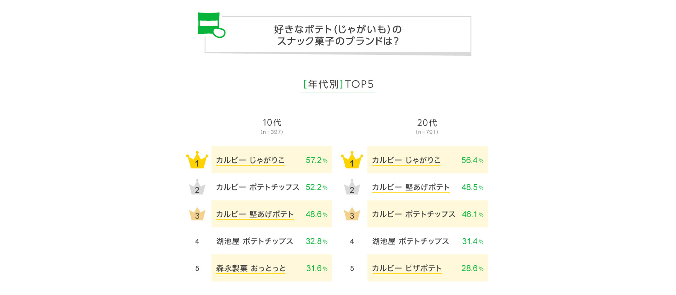
Task: Click the gold crown for 20s' rank 1
Action: click(352, 160)
